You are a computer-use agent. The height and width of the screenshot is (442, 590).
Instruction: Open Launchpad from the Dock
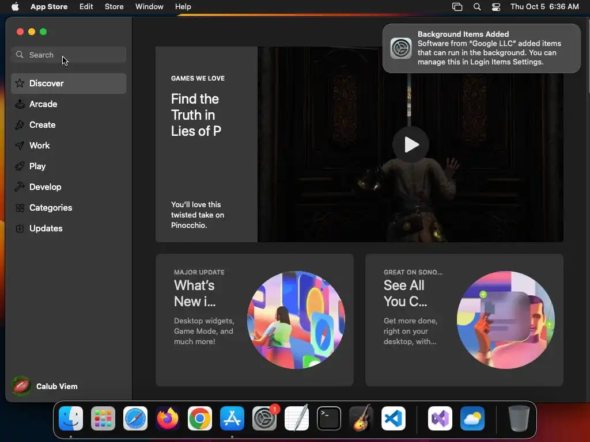pyautogui.click(x=103, y=418)
